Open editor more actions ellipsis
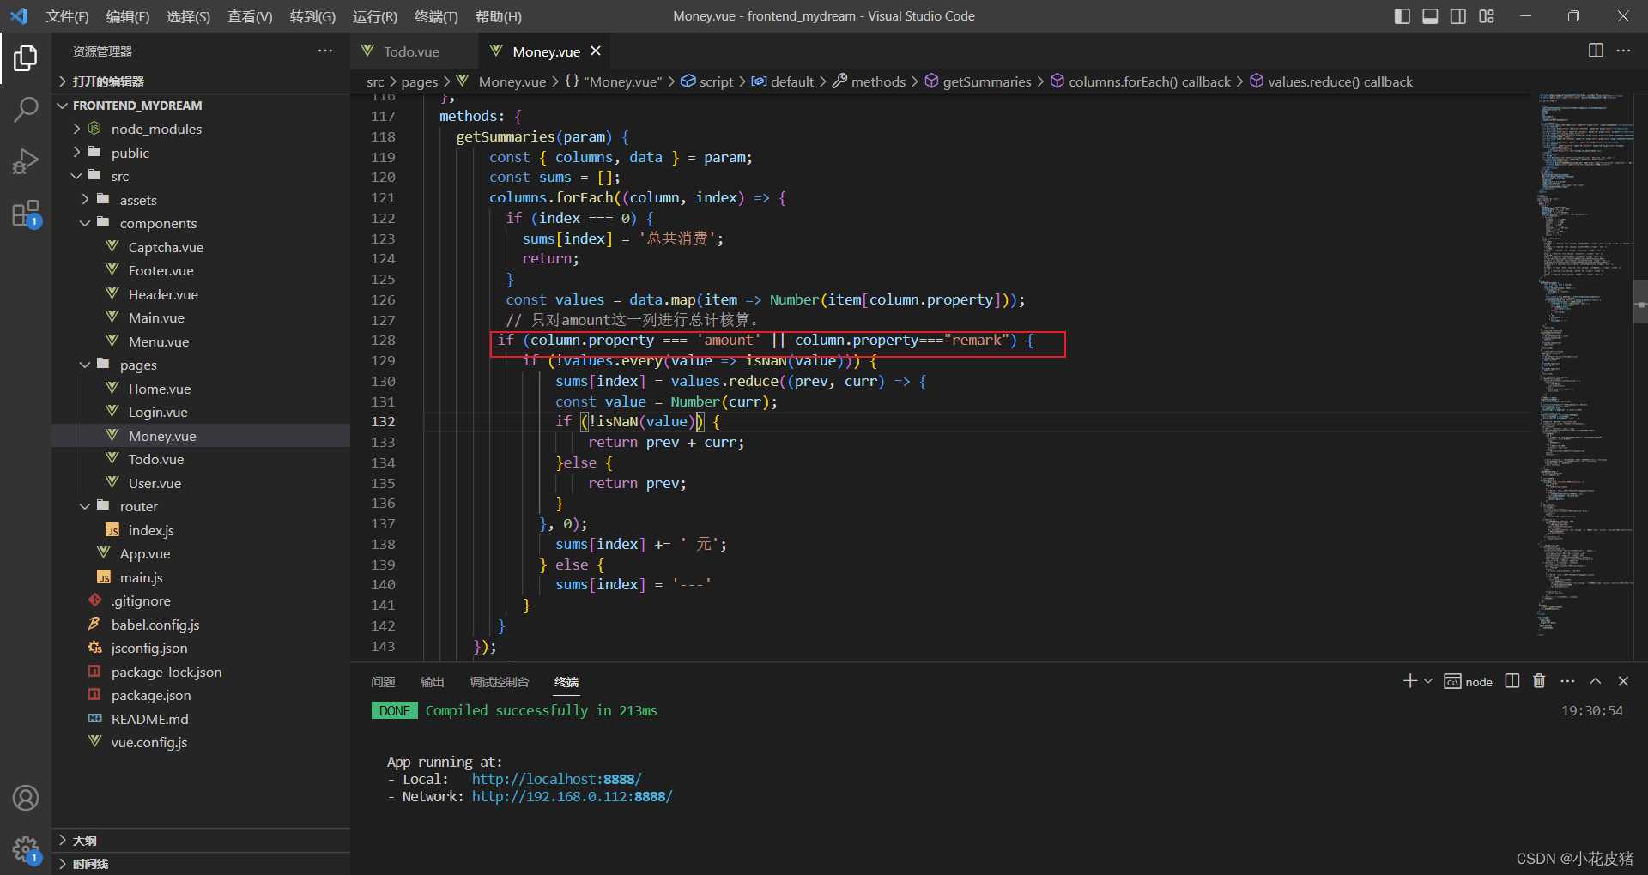Image resolution: width=1648 pixels, height=875 pixels. click(1623, 51)
